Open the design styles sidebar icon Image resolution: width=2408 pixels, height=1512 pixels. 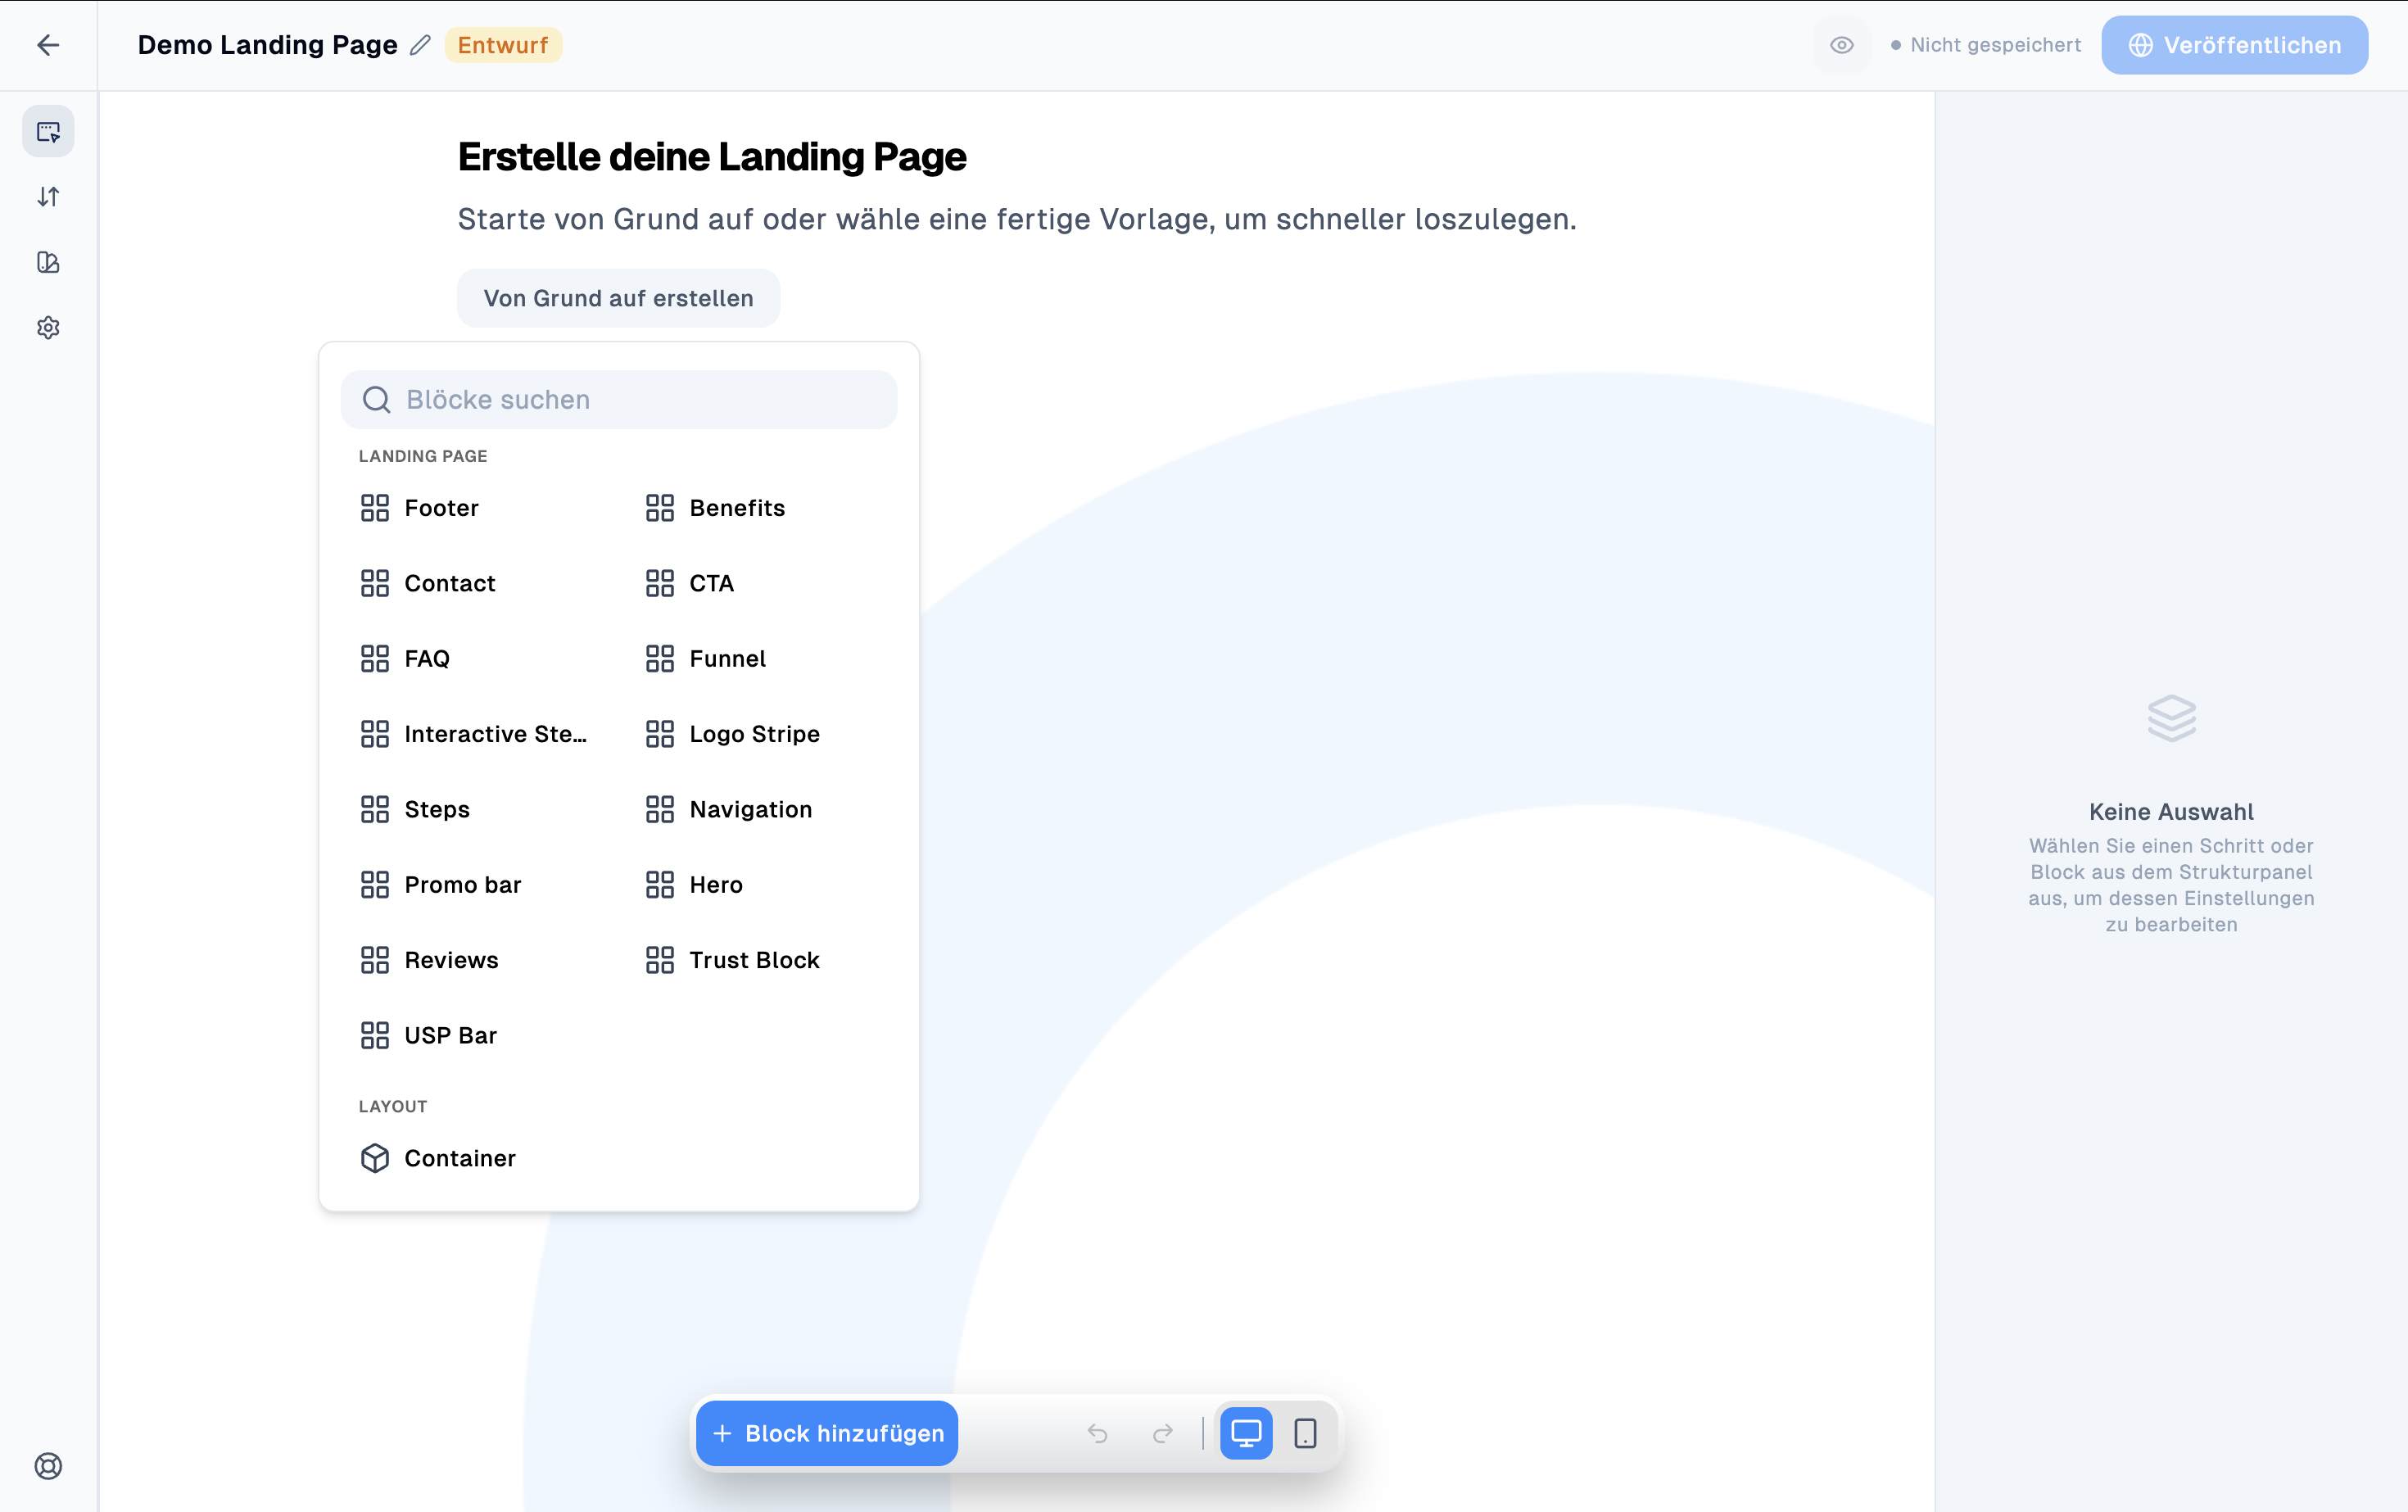coord(48,262)
